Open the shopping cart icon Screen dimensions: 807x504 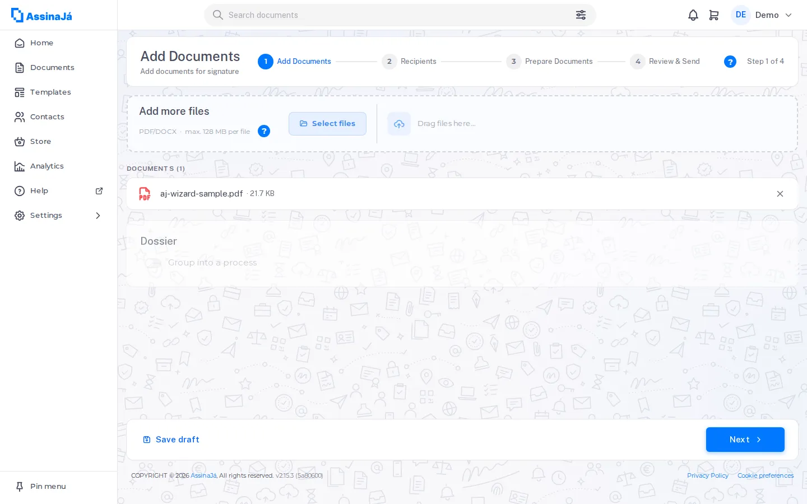714,15
